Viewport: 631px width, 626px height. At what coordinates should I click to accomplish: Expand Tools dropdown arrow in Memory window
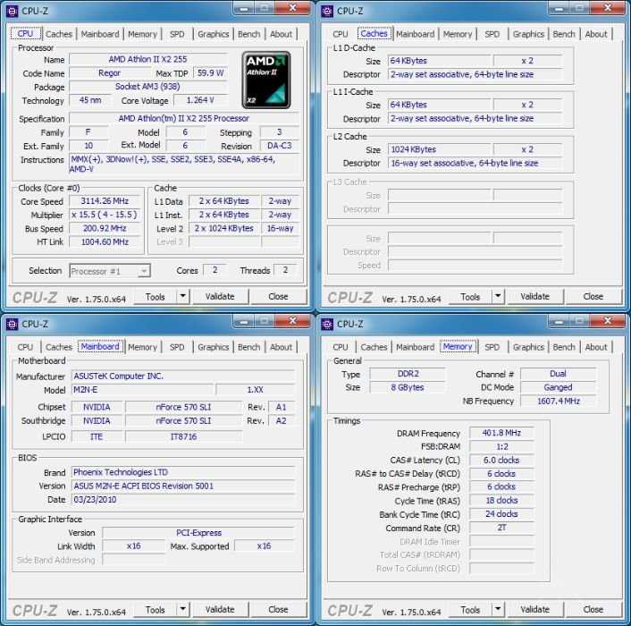498,610
